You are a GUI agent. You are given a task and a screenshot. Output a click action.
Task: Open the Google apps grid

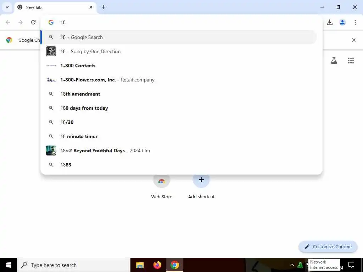351,61
